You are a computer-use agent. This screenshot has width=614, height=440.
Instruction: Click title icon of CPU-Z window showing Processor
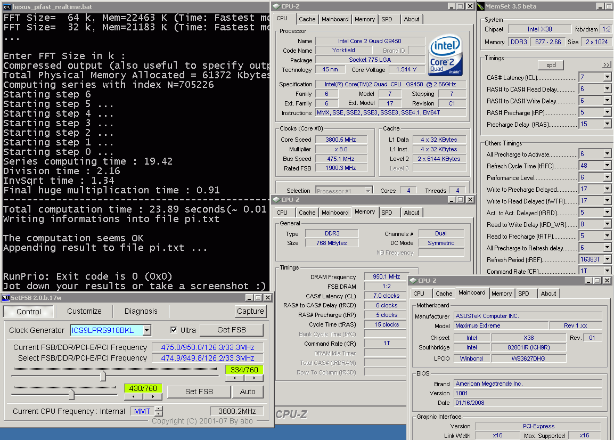coord(276,6)
